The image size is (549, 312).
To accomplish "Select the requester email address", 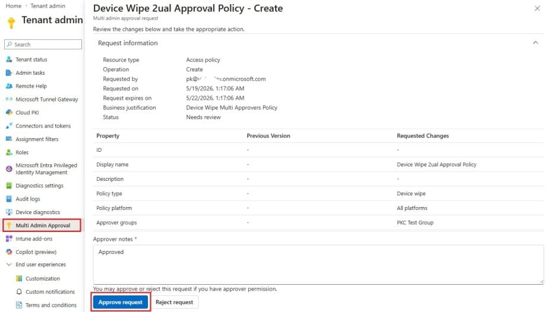I will [226, 79].
